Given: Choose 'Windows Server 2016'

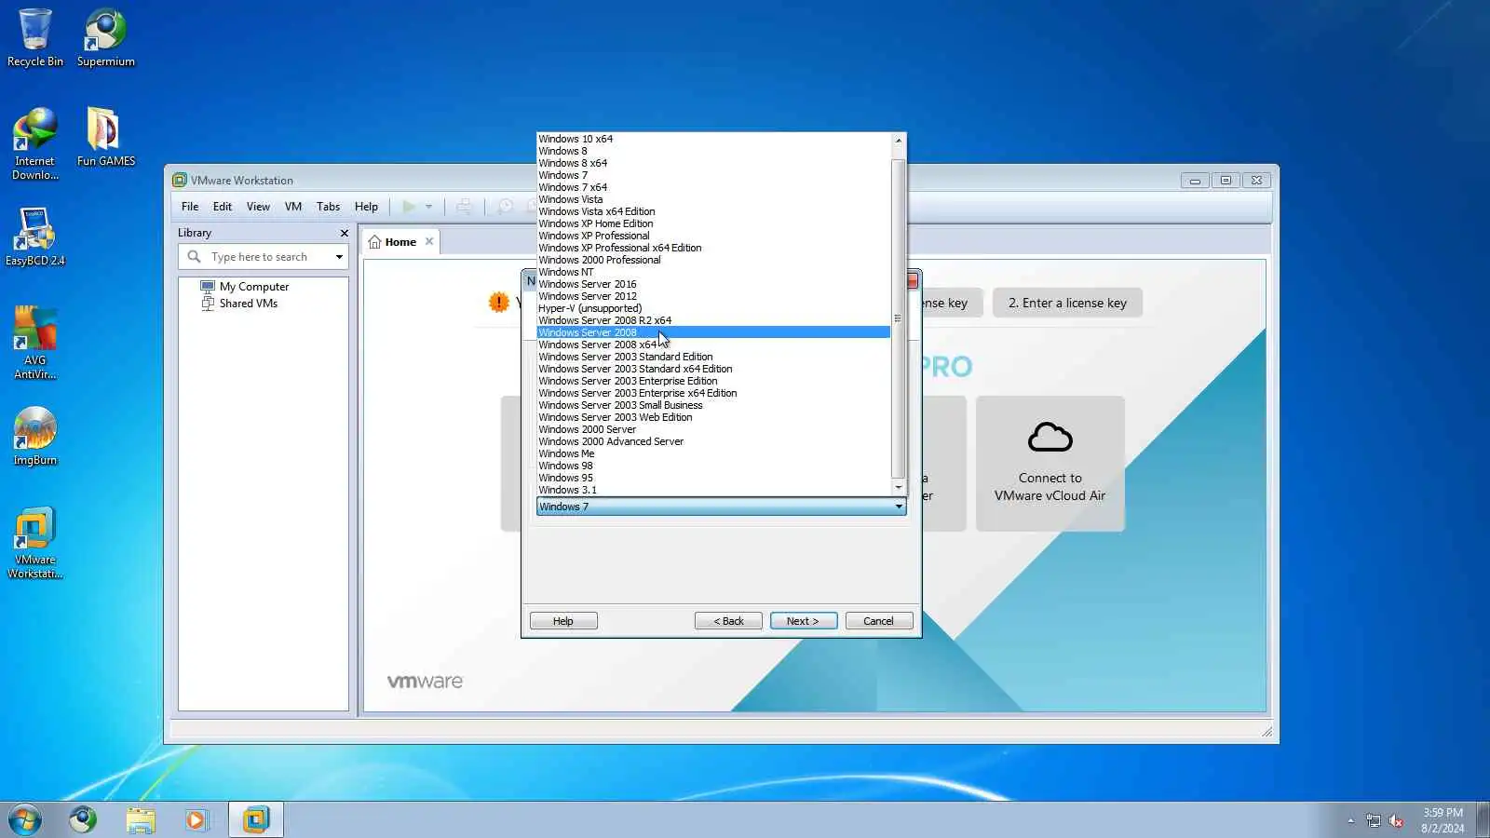Looking at the screenshot, I should point(713,284).
